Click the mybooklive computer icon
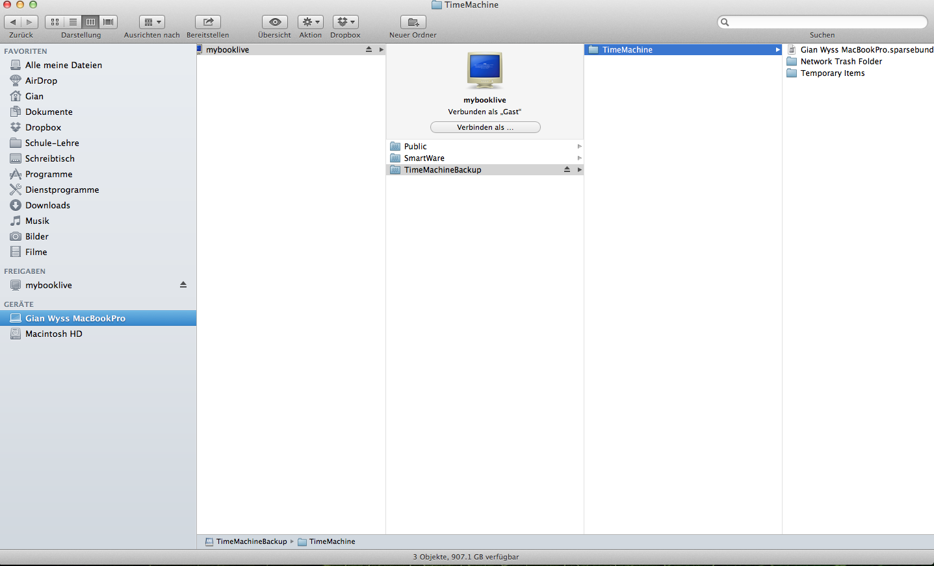 point(485,70)
